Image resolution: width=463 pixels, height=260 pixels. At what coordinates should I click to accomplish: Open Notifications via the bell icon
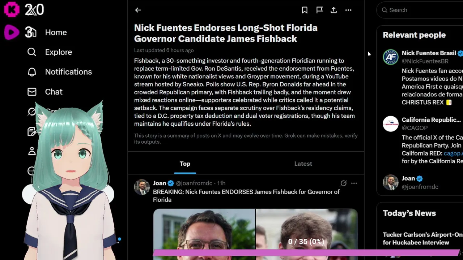coord(32,72)
